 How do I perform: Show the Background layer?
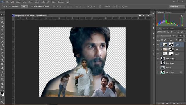coord(158,72)
